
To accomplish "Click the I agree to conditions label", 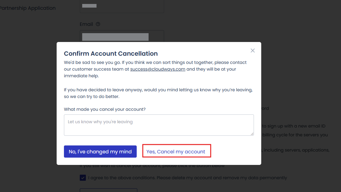I will point(188,178).
